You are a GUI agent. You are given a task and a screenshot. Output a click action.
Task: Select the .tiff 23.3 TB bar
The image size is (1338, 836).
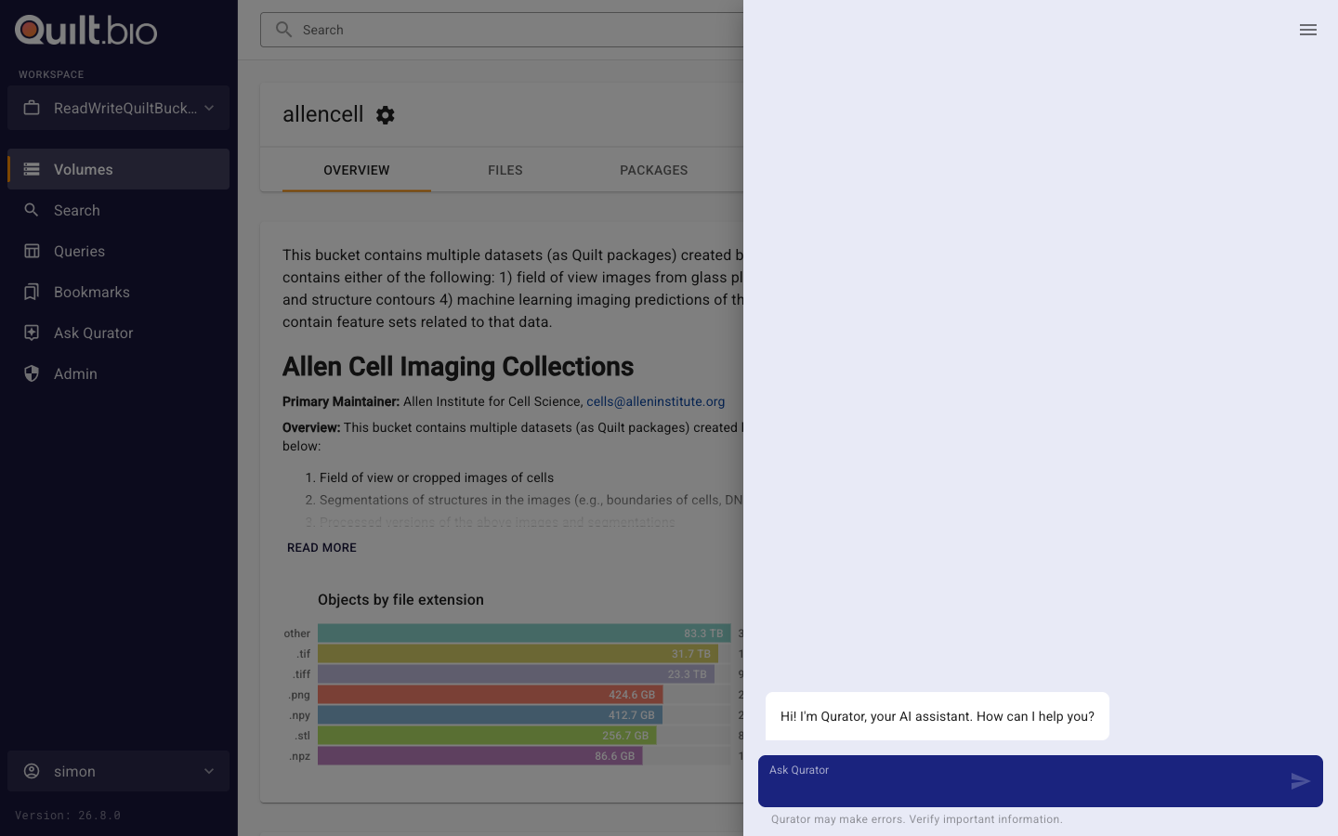tap(516, 674)
